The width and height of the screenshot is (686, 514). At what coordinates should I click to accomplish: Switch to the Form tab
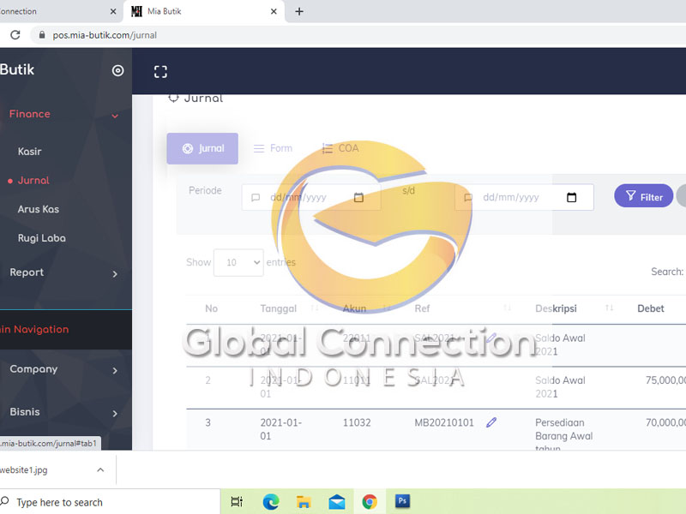tap(273, 148)
